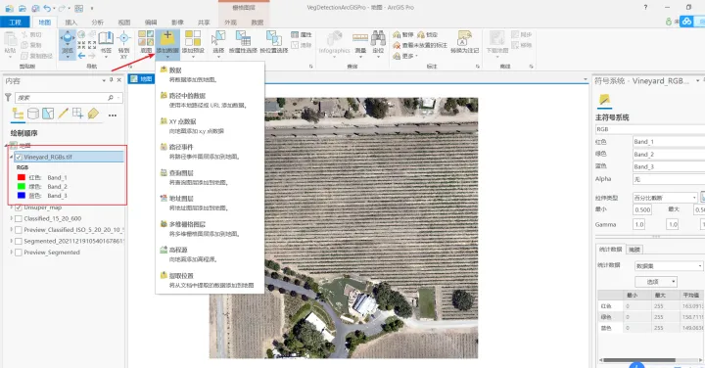Enable the Preview_Segmented layer checkbox

coord(19,253)
